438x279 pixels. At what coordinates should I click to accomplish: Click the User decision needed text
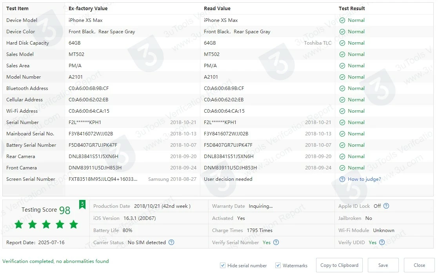coord(228,179)
